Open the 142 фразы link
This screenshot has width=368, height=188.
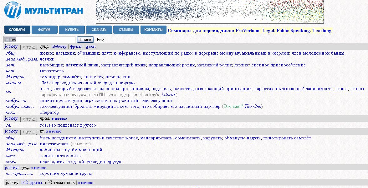coord(32,183)
